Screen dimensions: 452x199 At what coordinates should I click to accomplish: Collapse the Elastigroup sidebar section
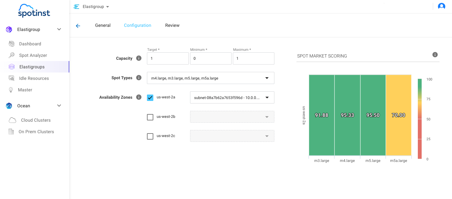(x=59, y=29)
